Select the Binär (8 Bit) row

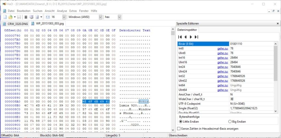click(x=226, y=44)
